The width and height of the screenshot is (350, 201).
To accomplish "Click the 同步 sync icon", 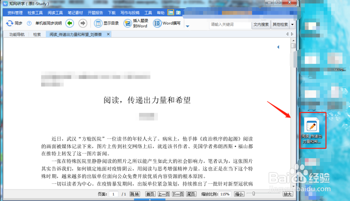I will [x=9, y=23].
